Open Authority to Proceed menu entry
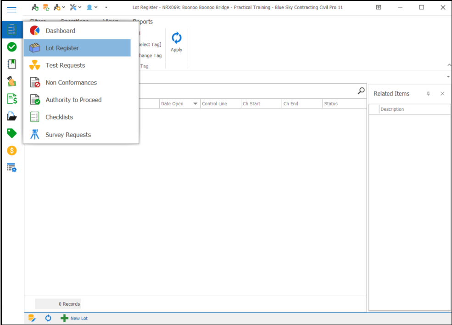 click(x=77, y=100)
